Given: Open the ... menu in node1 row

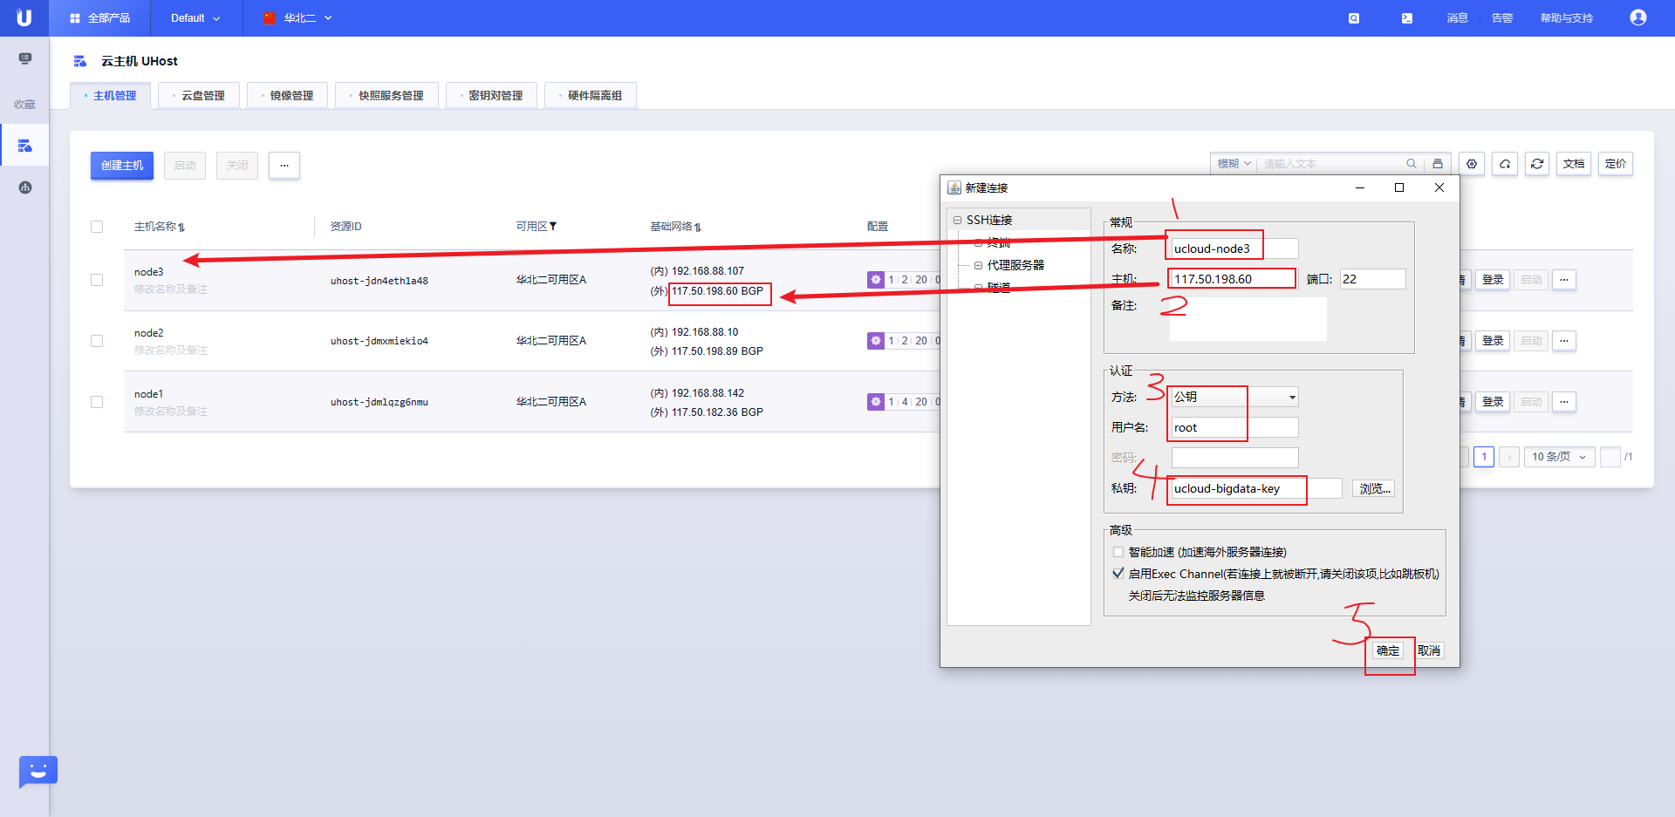Looking at the screenshot, I should (1564, 402).
